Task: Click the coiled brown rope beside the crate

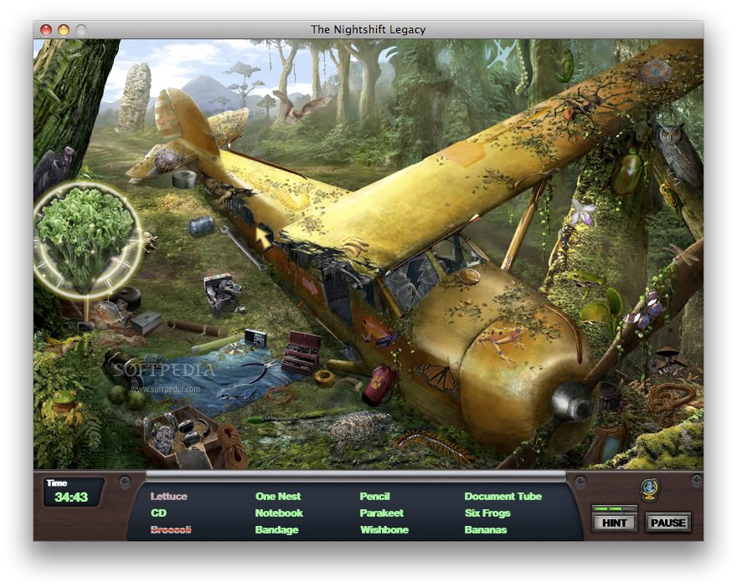Action: pos(232,445)
